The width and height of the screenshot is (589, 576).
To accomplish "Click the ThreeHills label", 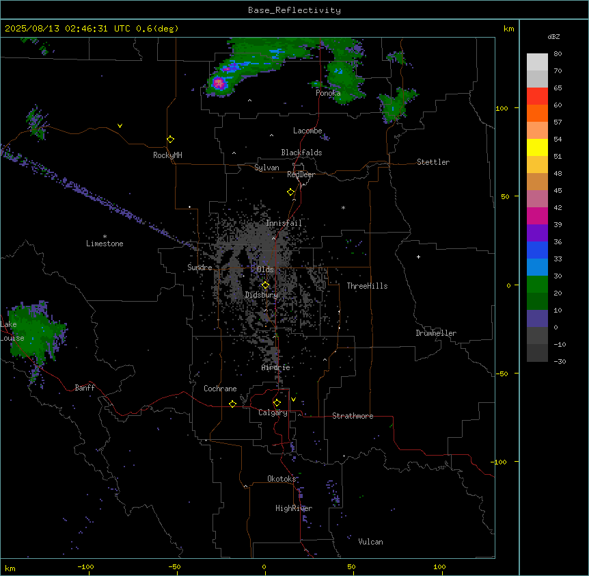I will pos(367,286).
